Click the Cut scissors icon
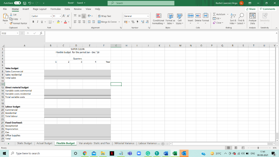The height and width of the screenshot is (157, 279). (x=11, y=15)
